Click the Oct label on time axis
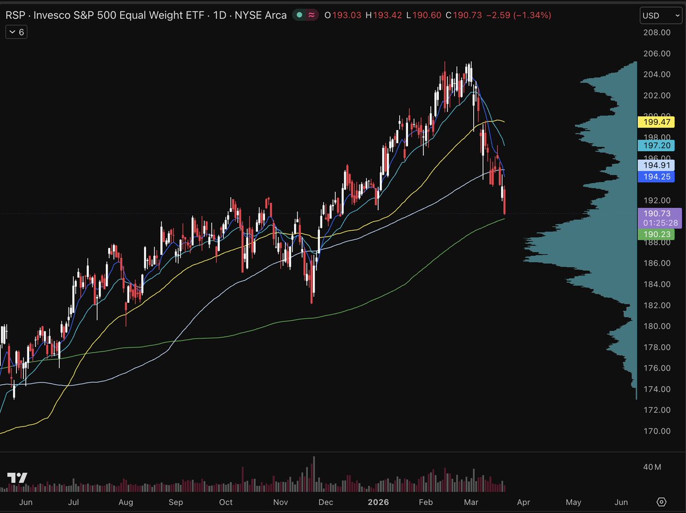Image resolution: width=686 pixels, height=513 pixels. (x=226, y=502)
